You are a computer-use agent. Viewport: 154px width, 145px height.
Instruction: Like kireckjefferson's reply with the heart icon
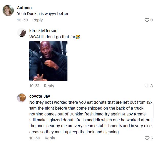point(147,86)
